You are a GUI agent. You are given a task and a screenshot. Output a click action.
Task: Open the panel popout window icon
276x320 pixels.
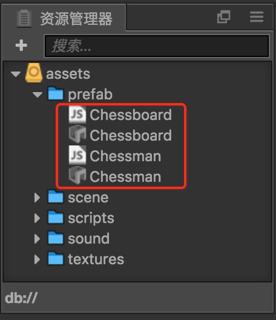coord(223,17)
